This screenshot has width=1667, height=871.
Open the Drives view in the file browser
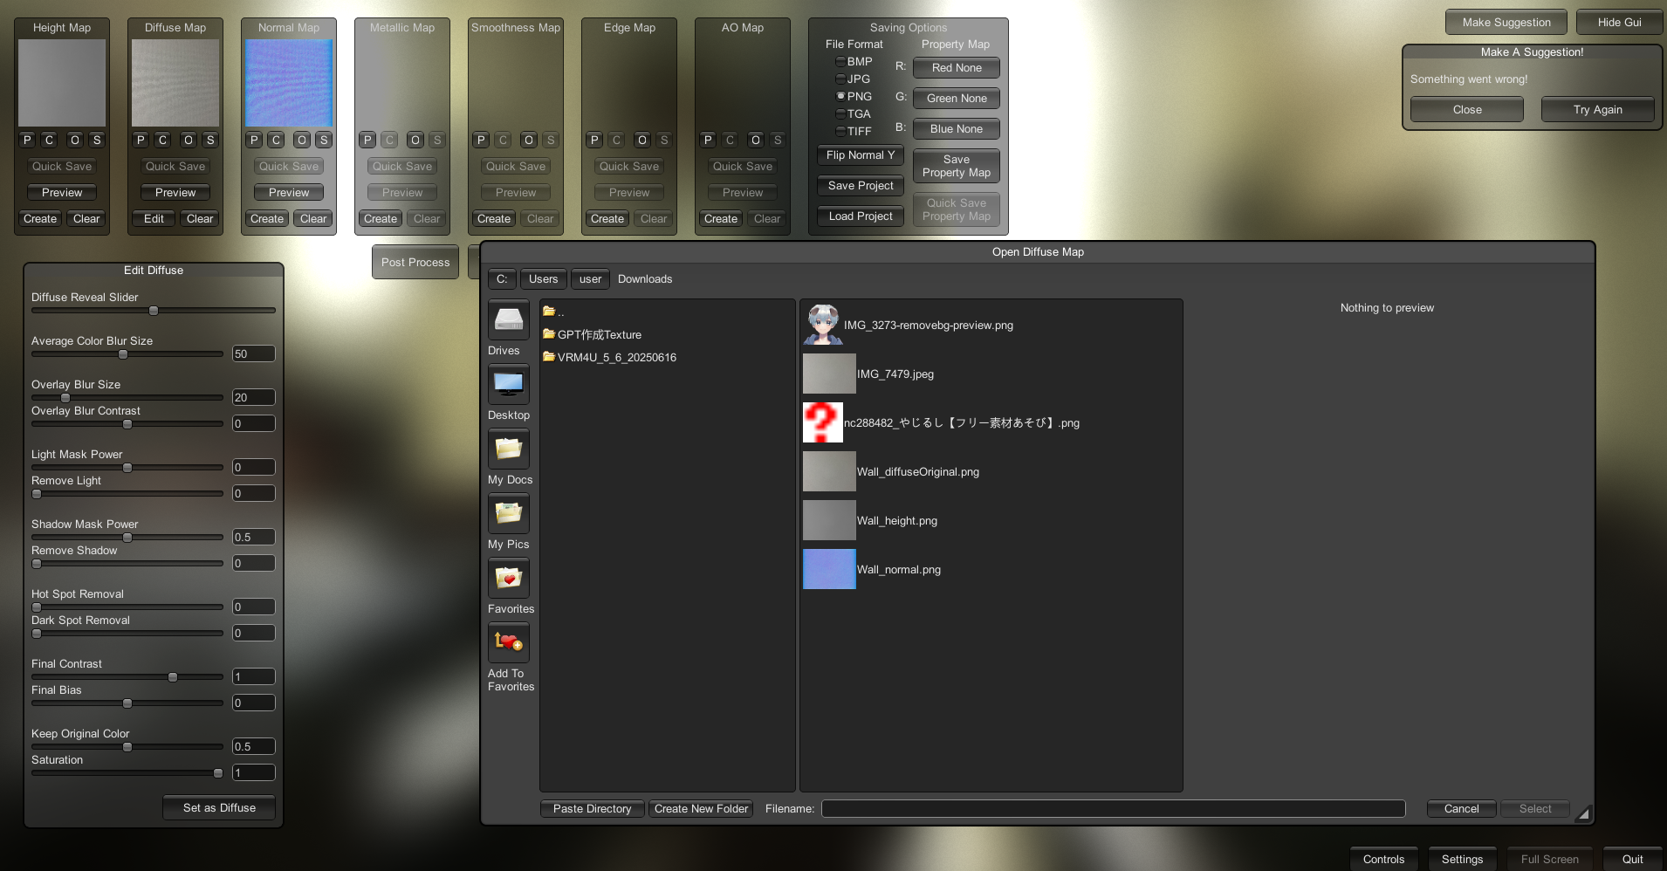[x=508, y=320]
